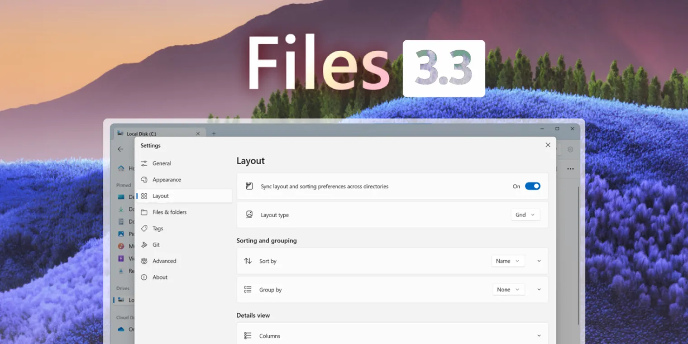
Task: Select OneDrive under Cloud Drives
Action: point(124,329)
